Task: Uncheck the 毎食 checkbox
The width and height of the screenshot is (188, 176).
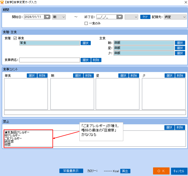Action: 15,38
